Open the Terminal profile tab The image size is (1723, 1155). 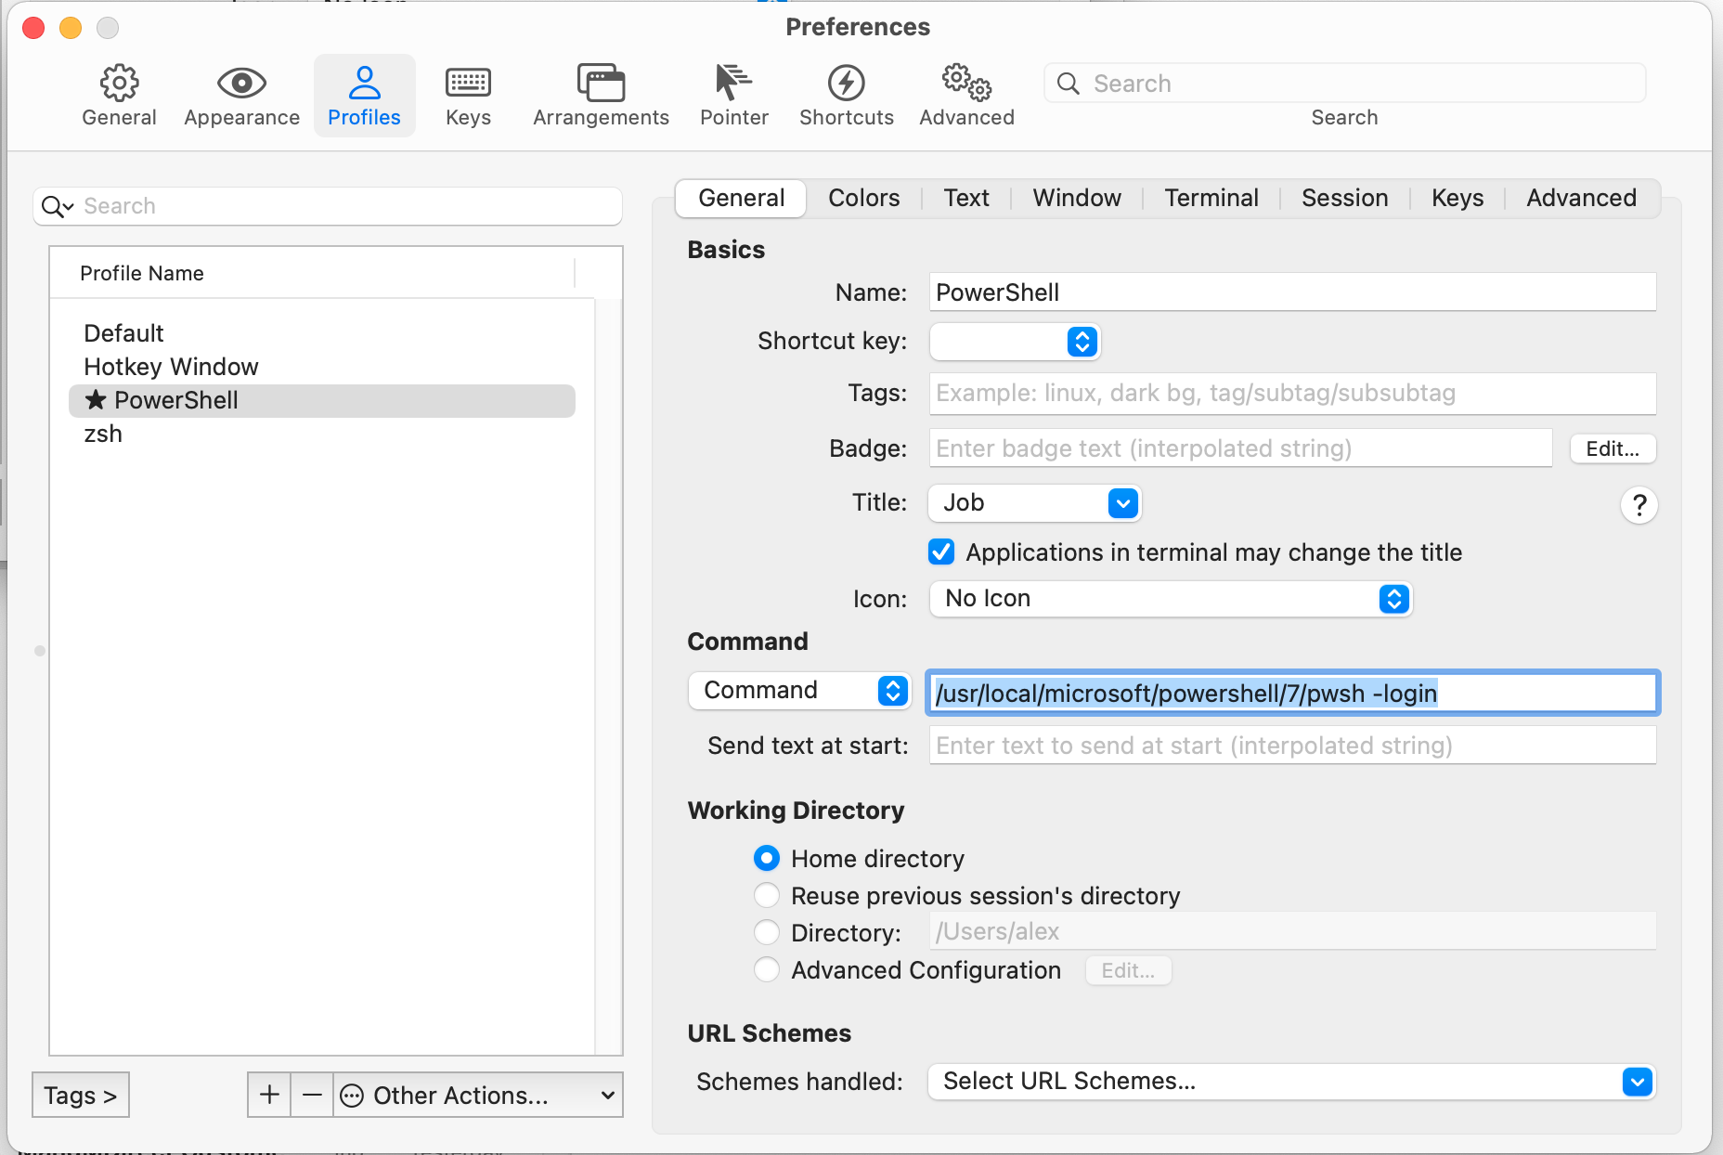click(1211, 198)
